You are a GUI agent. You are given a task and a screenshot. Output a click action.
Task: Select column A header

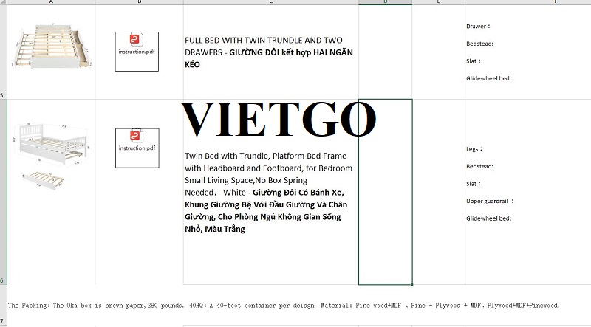pyautogui.click(x=50, y=2)
